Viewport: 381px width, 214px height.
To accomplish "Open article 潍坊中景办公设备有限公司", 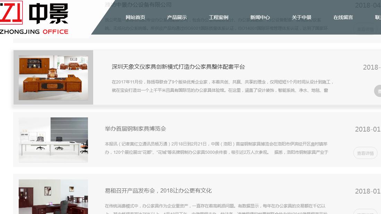I will tap(139, 5).
